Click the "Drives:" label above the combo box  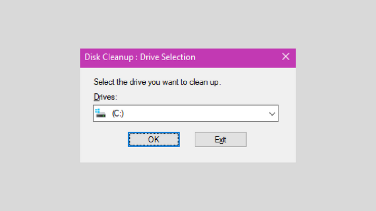105,97
